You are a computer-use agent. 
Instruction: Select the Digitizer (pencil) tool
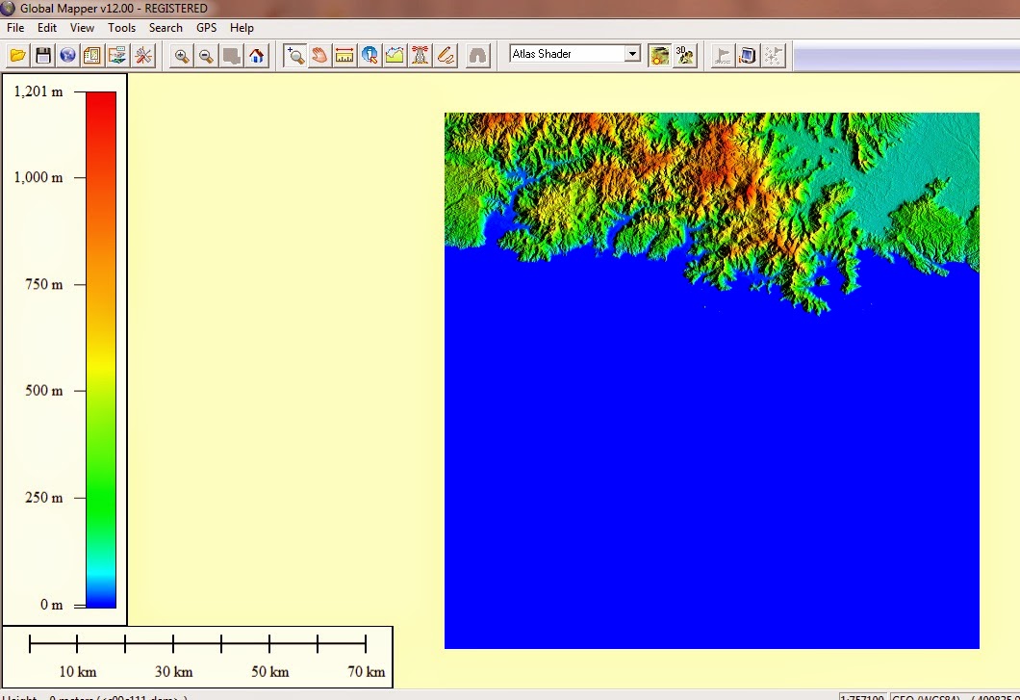point(445,55)
